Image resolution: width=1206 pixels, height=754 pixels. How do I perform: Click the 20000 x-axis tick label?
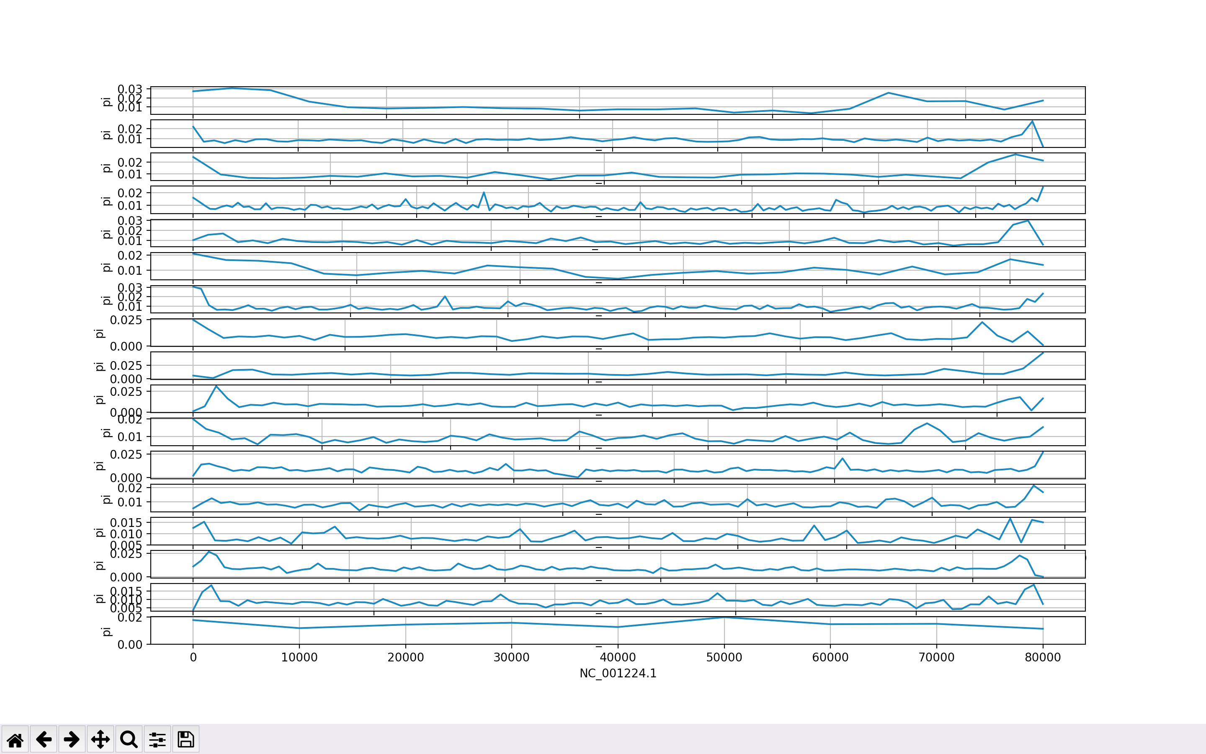(405, 657)
